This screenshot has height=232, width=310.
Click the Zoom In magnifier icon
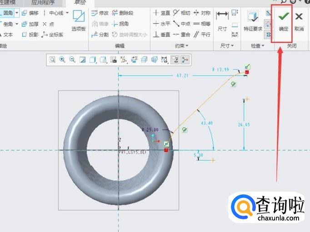[62, 59]
